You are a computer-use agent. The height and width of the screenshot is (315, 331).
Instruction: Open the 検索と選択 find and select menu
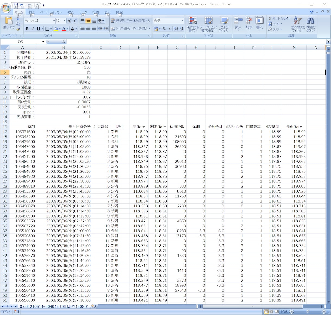pyautogui.click(x=311, y=24)
